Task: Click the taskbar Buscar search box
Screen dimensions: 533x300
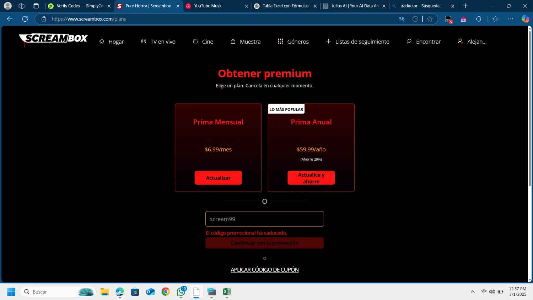Action: tap(59, 292)
